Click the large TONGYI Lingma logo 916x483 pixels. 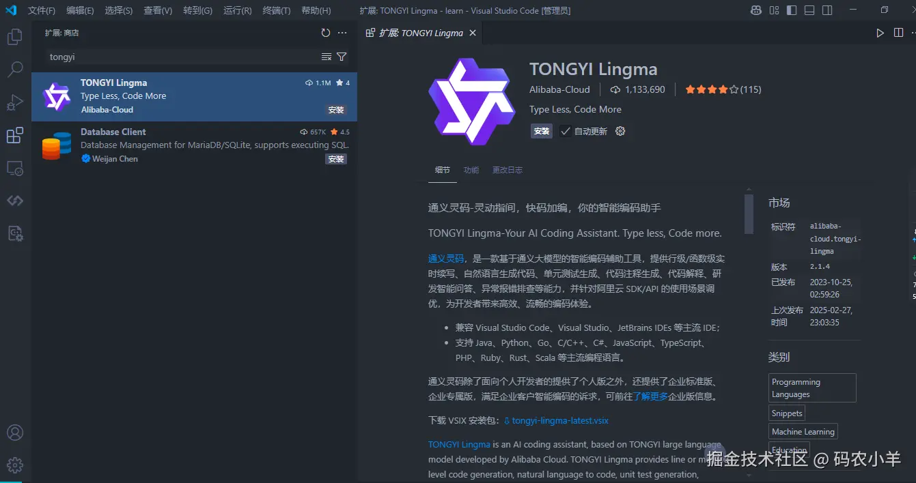[472, 101]
